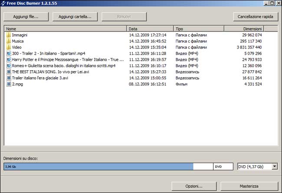
Task: Sort list by Data column header
Action: point(151,29)
